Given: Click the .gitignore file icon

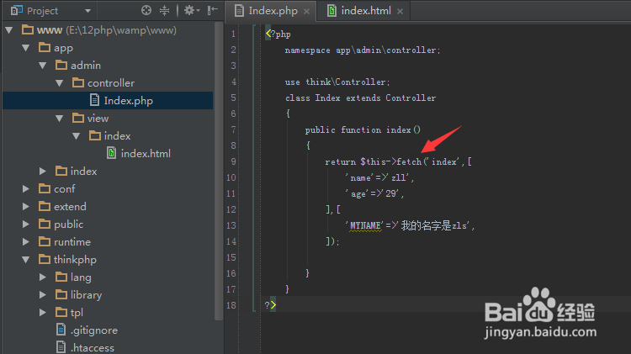Looking at the screenshot, I should 61,330.
